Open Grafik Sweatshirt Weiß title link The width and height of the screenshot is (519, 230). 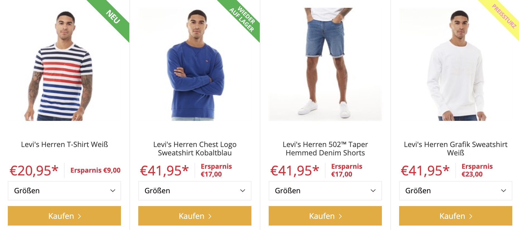click(456, 149)
